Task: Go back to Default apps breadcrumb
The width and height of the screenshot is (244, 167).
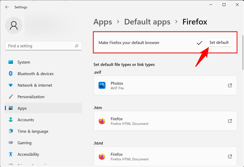Action: click(147, 22)
